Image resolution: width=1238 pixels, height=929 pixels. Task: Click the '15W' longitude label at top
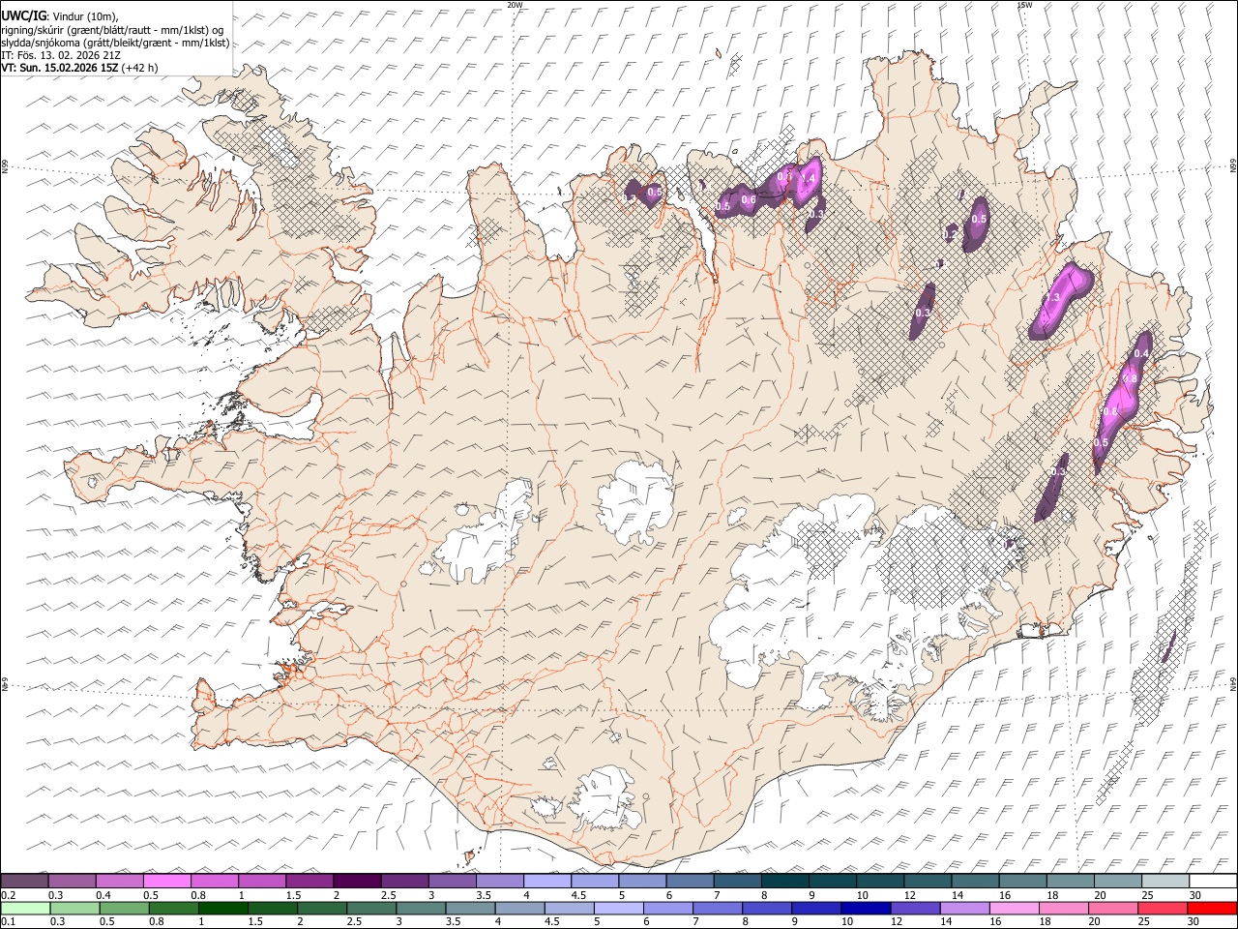click(x=1024, y=5)
